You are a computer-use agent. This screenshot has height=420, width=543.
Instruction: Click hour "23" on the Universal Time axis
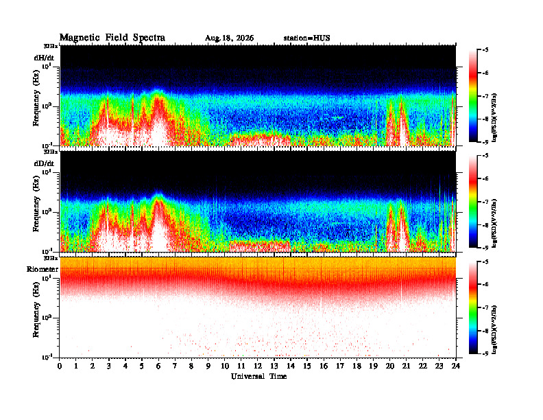tap(439, 366)
